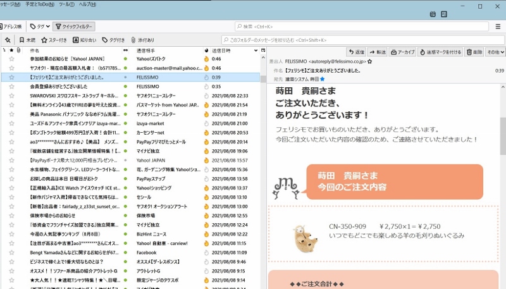Sort by thread column icon
Viewport: 506px width, 289px height.
point(4,51)
